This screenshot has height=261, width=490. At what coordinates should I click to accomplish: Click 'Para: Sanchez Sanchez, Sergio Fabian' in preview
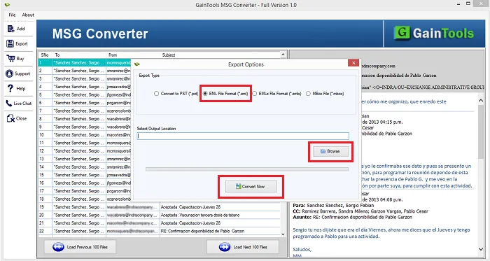click(x=333, y=206)
